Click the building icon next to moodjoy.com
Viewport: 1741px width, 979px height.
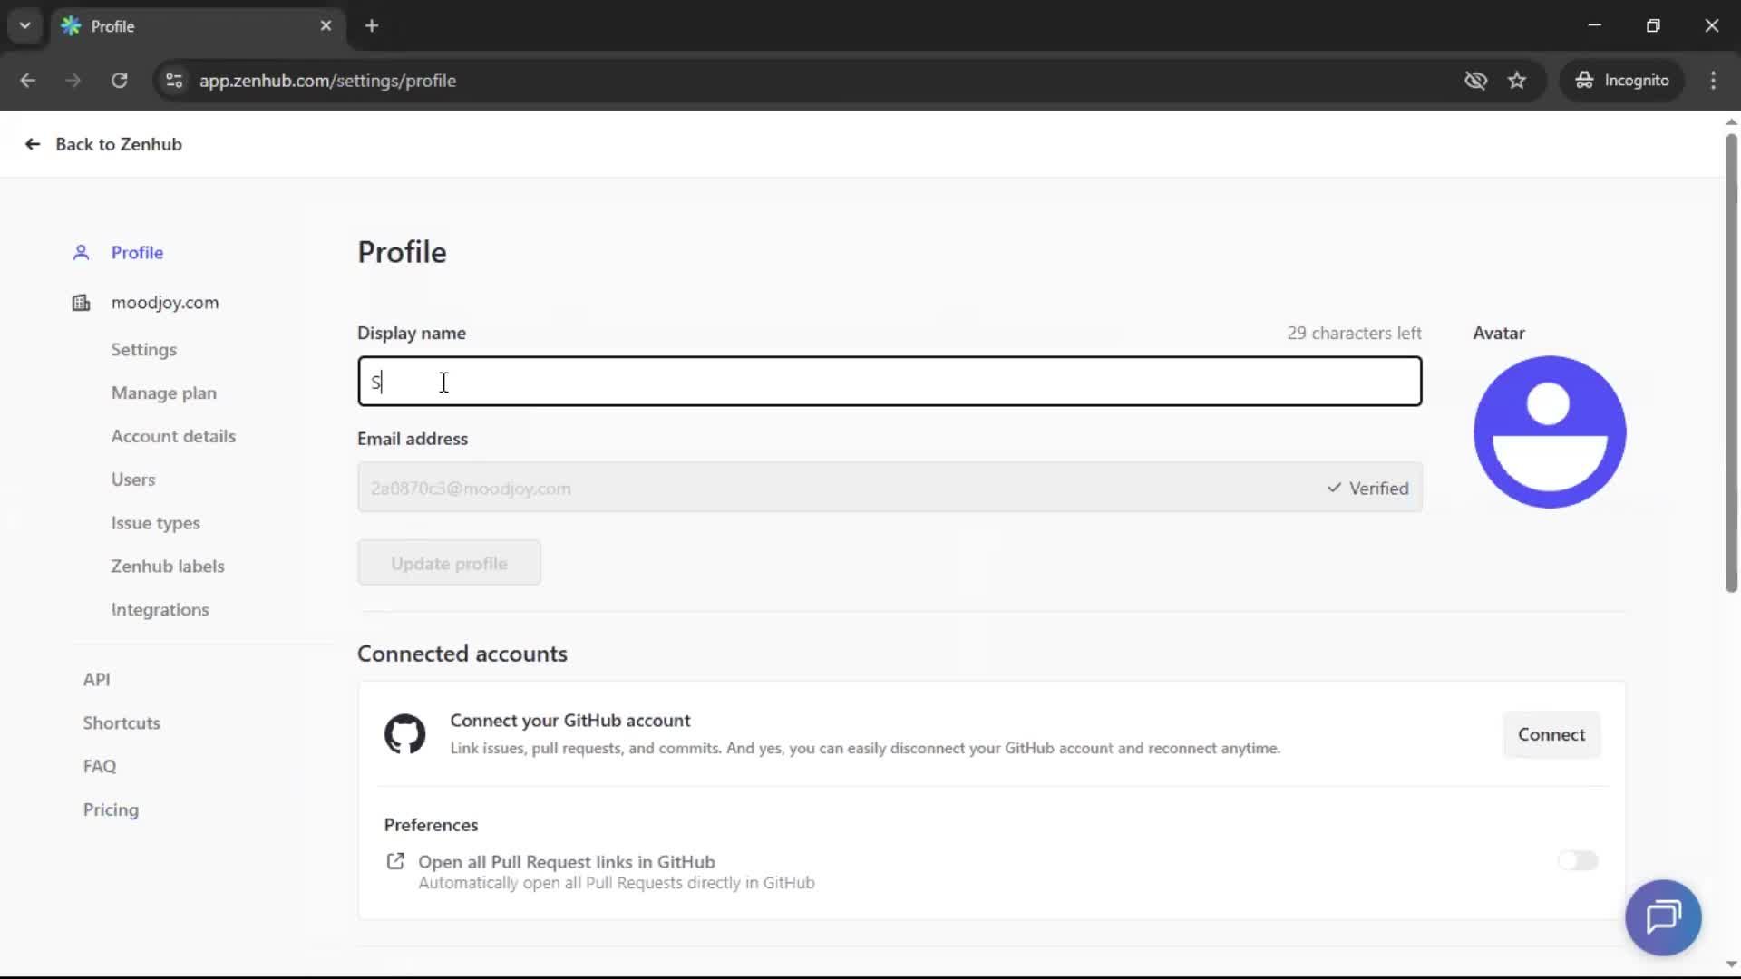click(x=81, y=303)
